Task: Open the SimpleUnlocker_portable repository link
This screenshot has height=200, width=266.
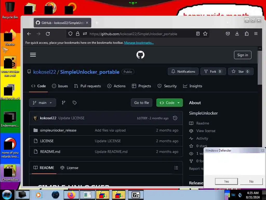Action: (x=90, y=72)
